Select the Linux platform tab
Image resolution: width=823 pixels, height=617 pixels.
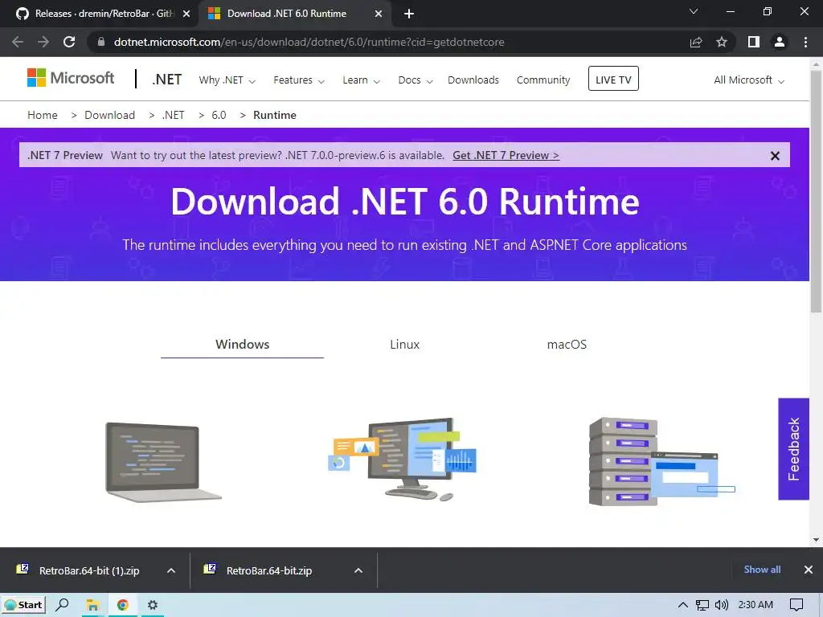405,345
